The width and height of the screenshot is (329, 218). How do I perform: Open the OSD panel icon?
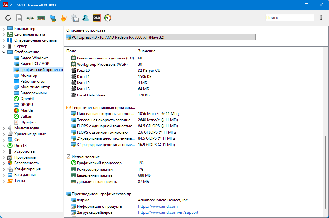(97, 18)
